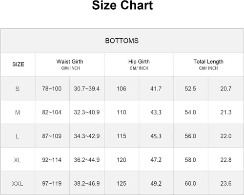Click the Size Chart title

[x=122, y=5]
